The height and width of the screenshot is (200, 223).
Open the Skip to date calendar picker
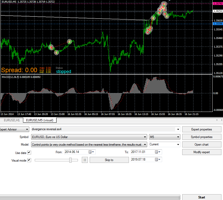(x=158, y=159)
